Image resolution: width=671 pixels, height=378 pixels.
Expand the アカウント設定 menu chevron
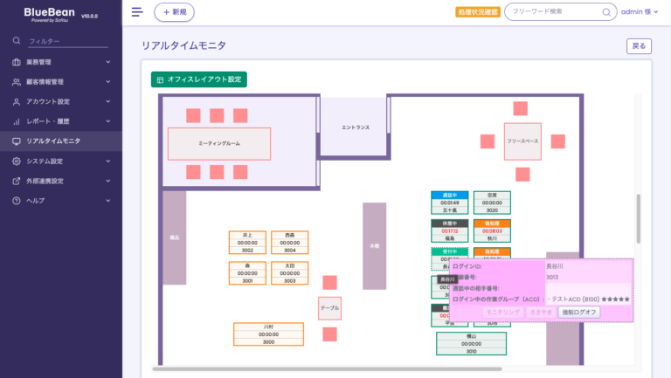pos(108,102)
